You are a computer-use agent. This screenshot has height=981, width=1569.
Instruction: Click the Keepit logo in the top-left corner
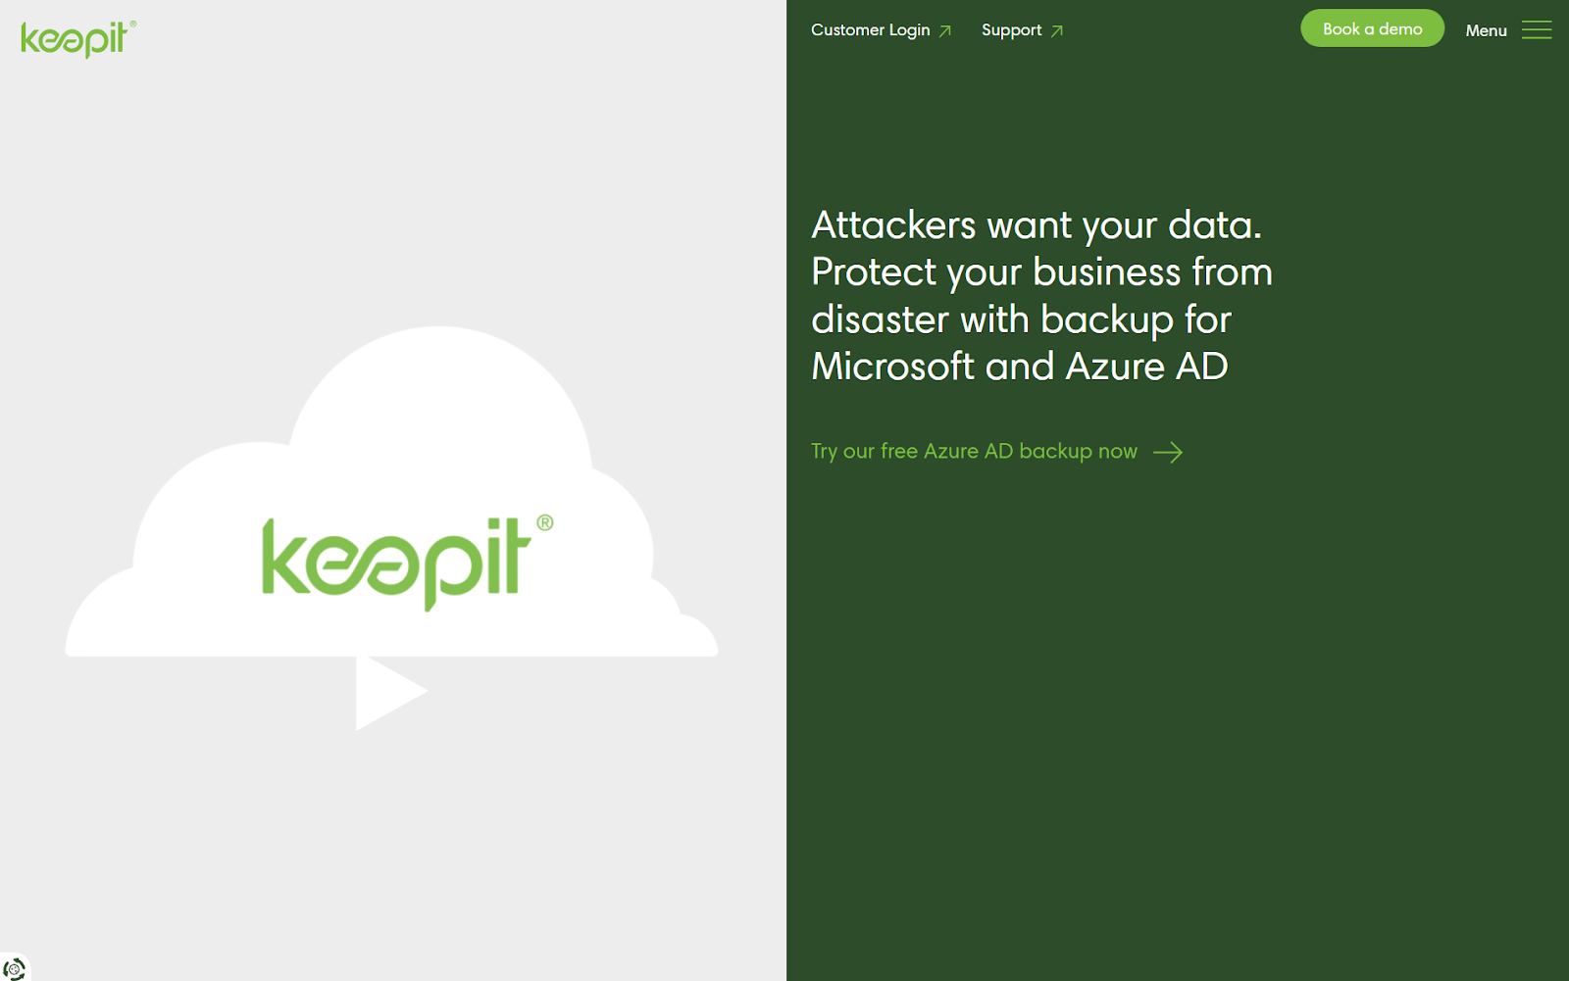click(x=76, y=38)
